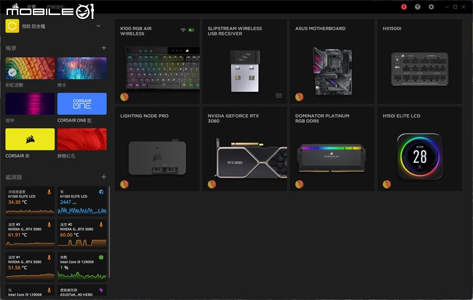Open the K100 RGB AIR WIRELESS device

click(x=157, y=62)
